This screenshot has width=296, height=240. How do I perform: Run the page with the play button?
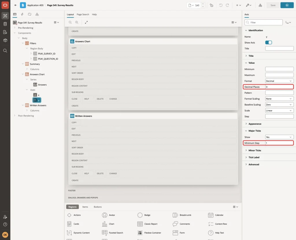click(x=287, y=5)
